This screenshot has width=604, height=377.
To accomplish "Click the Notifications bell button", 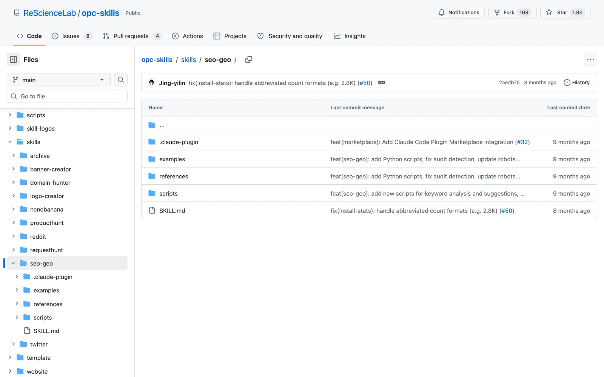I will (459, 12).
